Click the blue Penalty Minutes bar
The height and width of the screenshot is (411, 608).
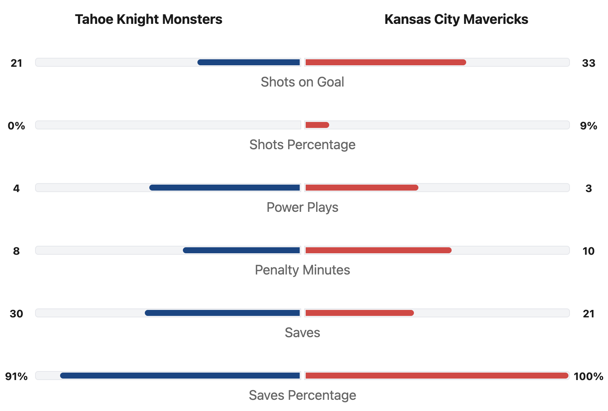tap(241, 250)
